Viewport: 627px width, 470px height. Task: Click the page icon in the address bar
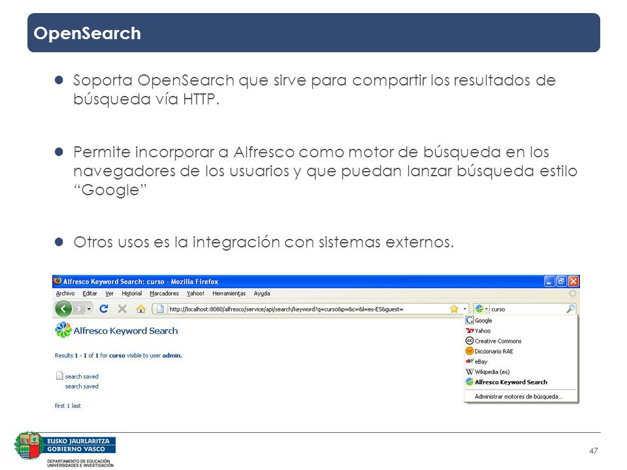pos(160,309)
